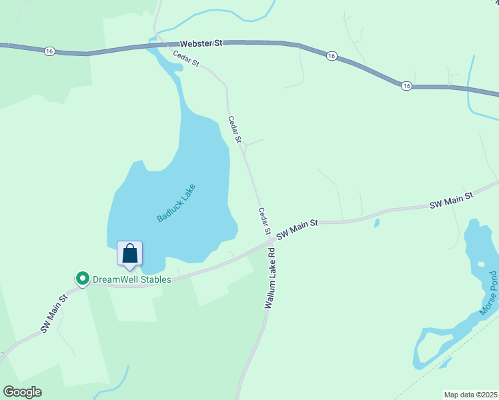Click the Cedar St label beside Badluck Lake
Viewport: 499px width, 400px height.
(235, 129)
